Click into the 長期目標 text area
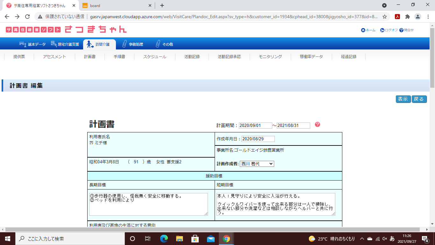The image size is (435, 245). click(148, 204)
